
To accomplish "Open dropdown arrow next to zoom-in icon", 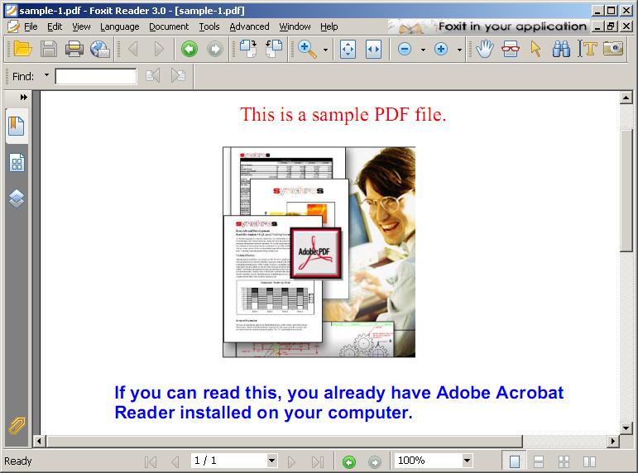I will coord(459,50).
